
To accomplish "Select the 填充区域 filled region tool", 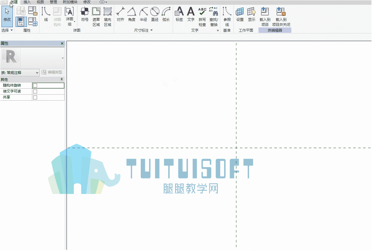I will point(108,17).
